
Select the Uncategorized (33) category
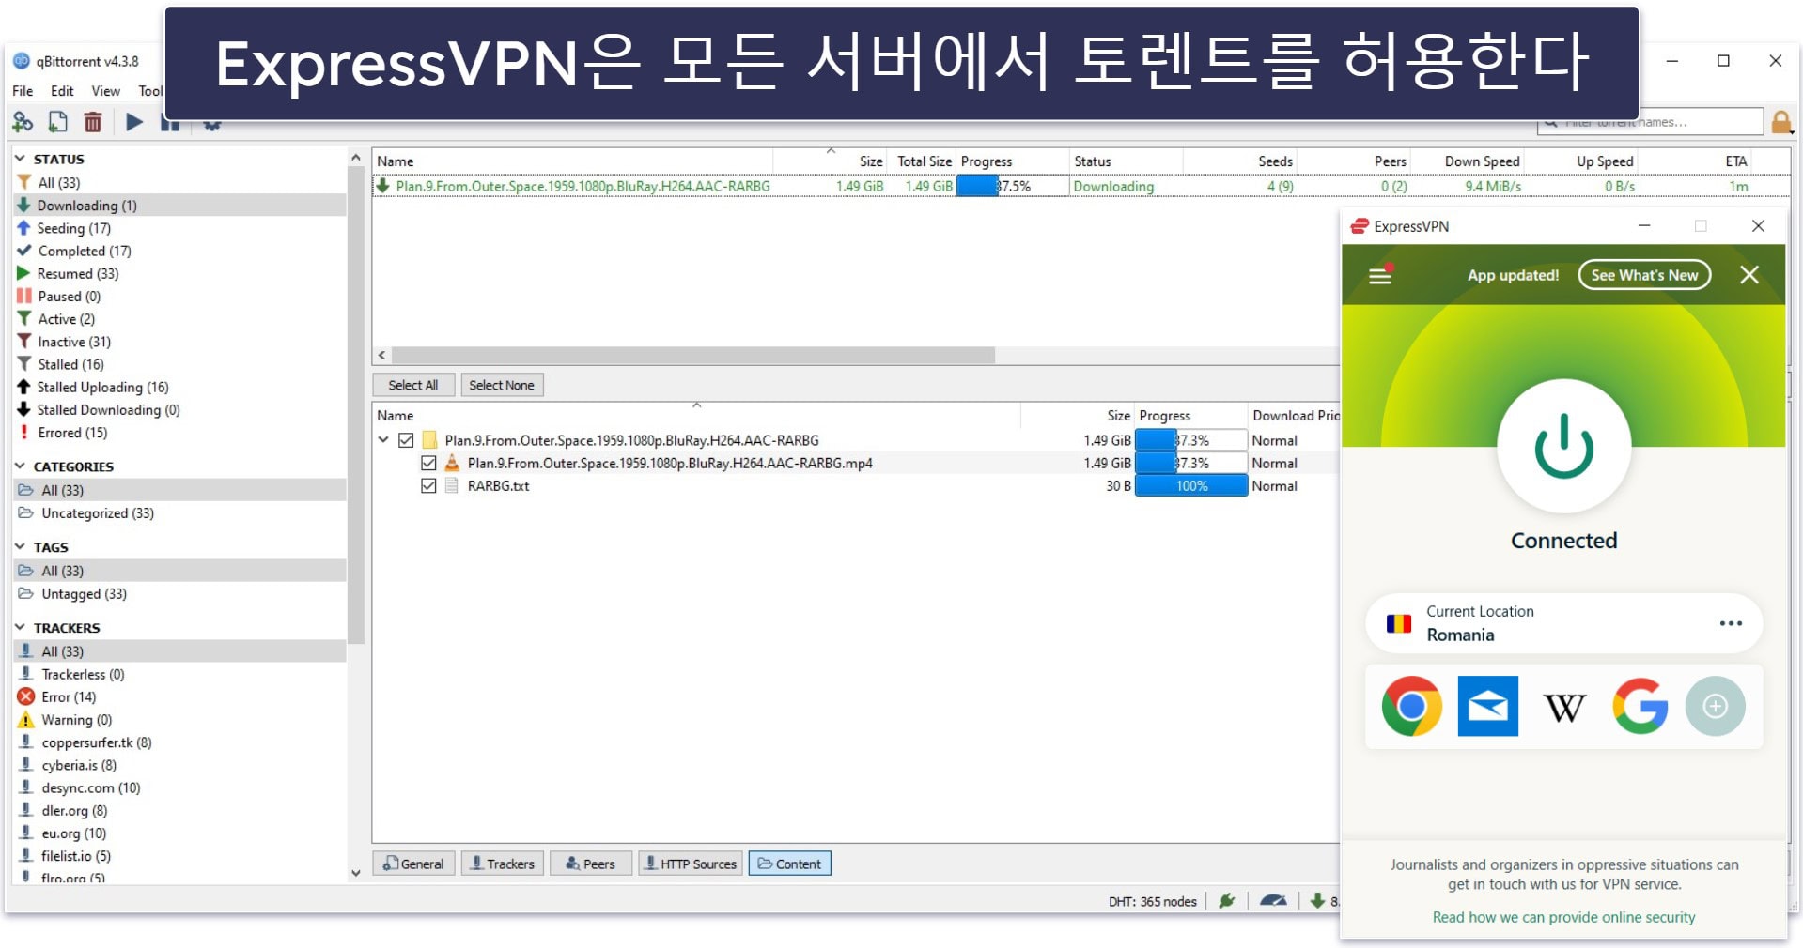coord(179,513)
